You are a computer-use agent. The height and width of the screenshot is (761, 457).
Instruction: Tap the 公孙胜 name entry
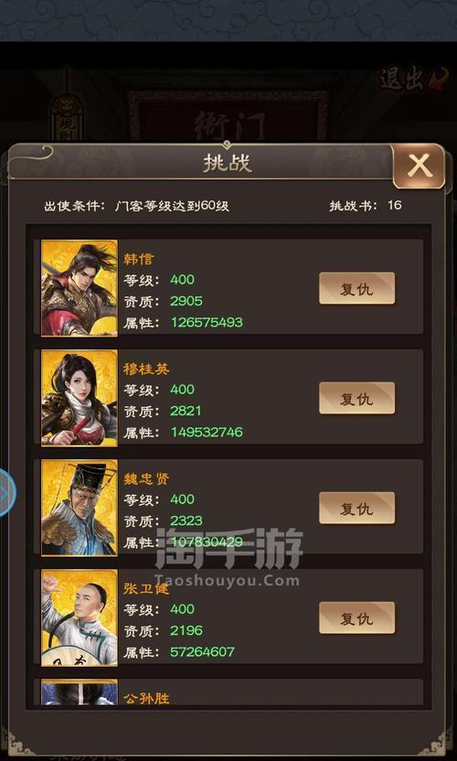(146, 699)
